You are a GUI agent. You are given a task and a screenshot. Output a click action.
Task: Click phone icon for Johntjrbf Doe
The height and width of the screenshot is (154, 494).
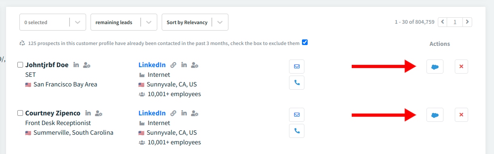click(297, 82)
